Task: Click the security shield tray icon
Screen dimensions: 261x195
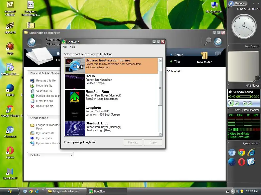Action: (x=242, y=191)
